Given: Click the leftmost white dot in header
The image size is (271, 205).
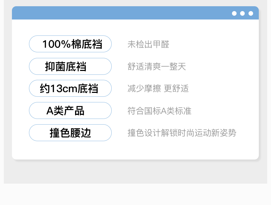Looking at the screenshot, I should (x=234, y=13).
